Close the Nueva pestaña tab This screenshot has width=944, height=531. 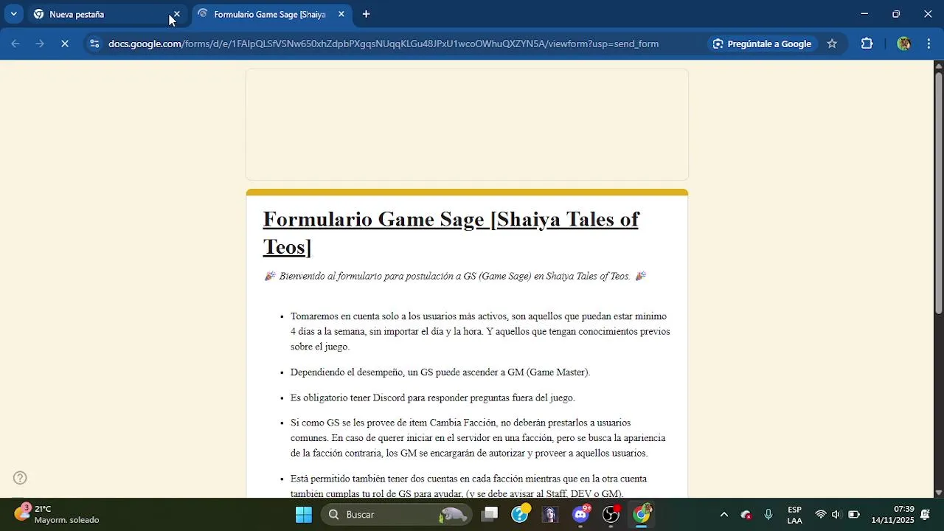176,14
